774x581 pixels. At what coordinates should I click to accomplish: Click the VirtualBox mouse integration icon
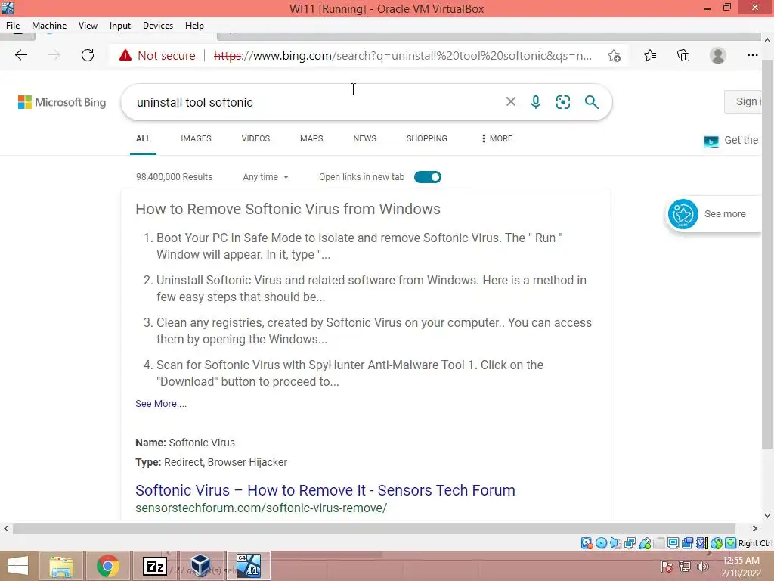(x=717, y=543)
